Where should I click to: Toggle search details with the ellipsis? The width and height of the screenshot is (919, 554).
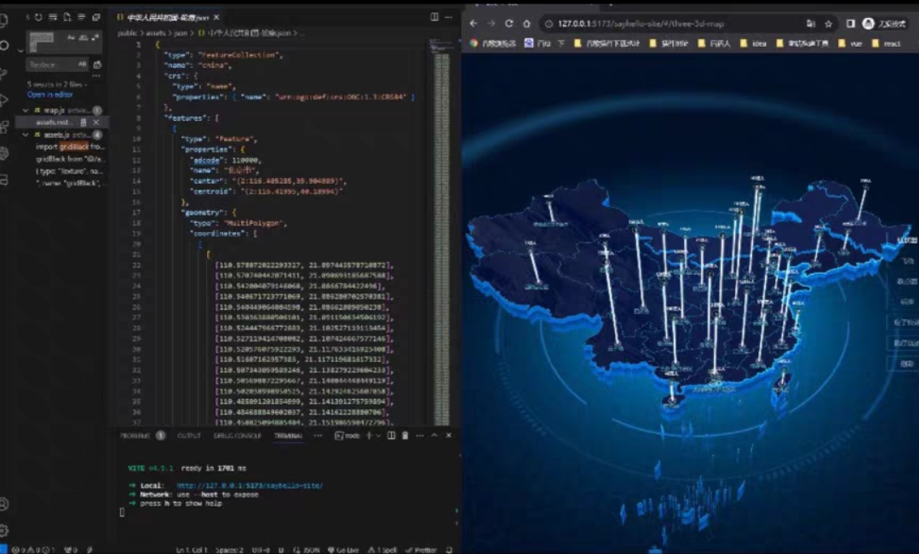click(x=96, y=76)
